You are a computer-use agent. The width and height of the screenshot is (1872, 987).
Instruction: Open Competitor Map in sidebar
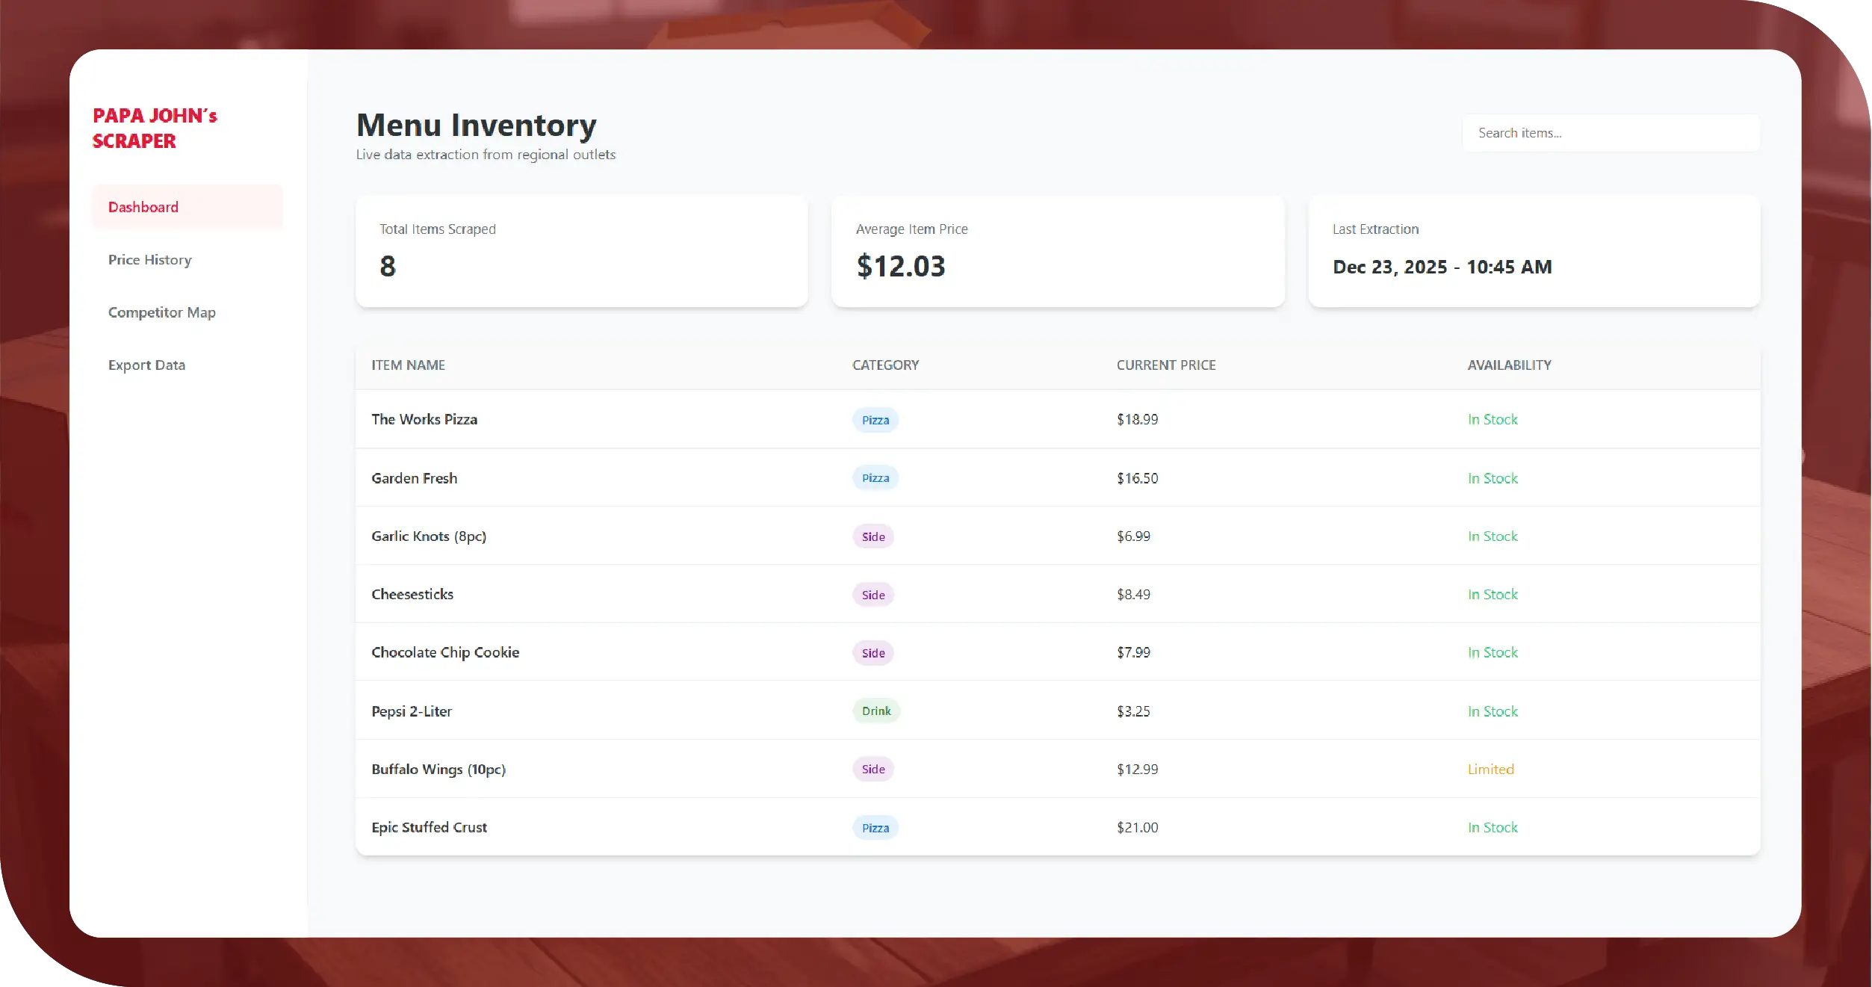[161, 312]
